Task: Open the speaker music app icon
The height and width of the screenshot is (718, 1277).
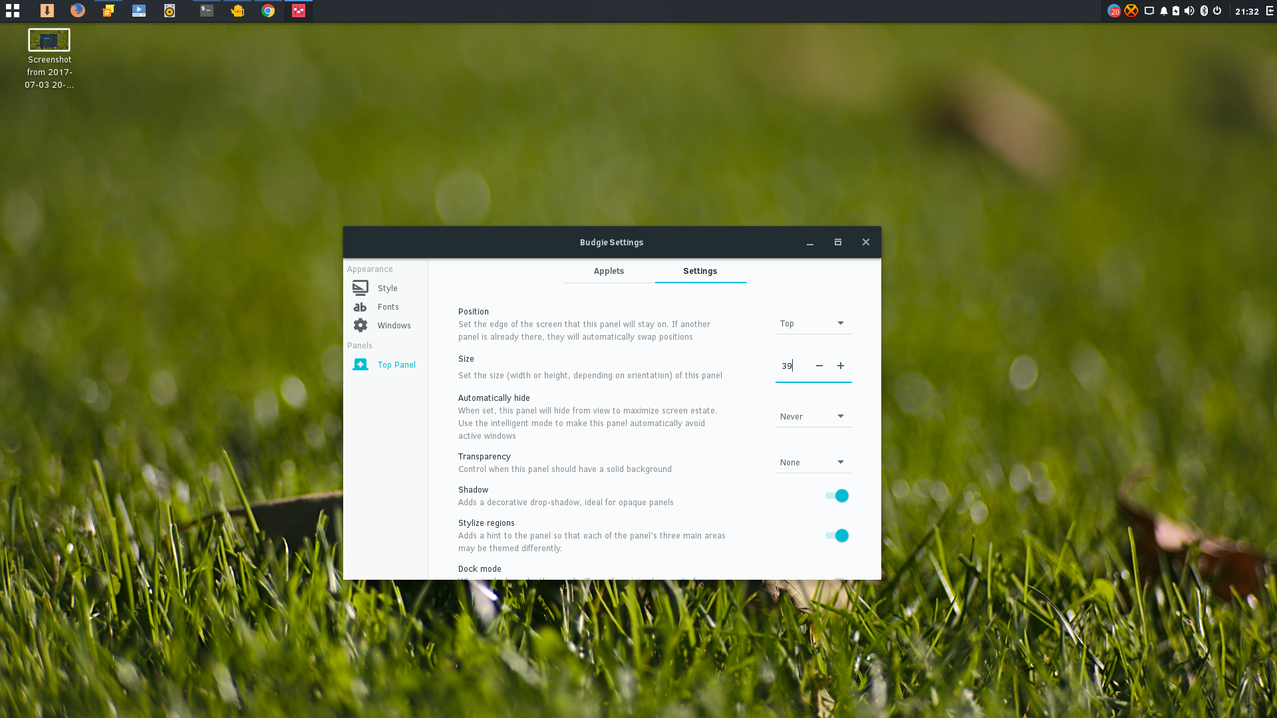Action: coord(170,11)
